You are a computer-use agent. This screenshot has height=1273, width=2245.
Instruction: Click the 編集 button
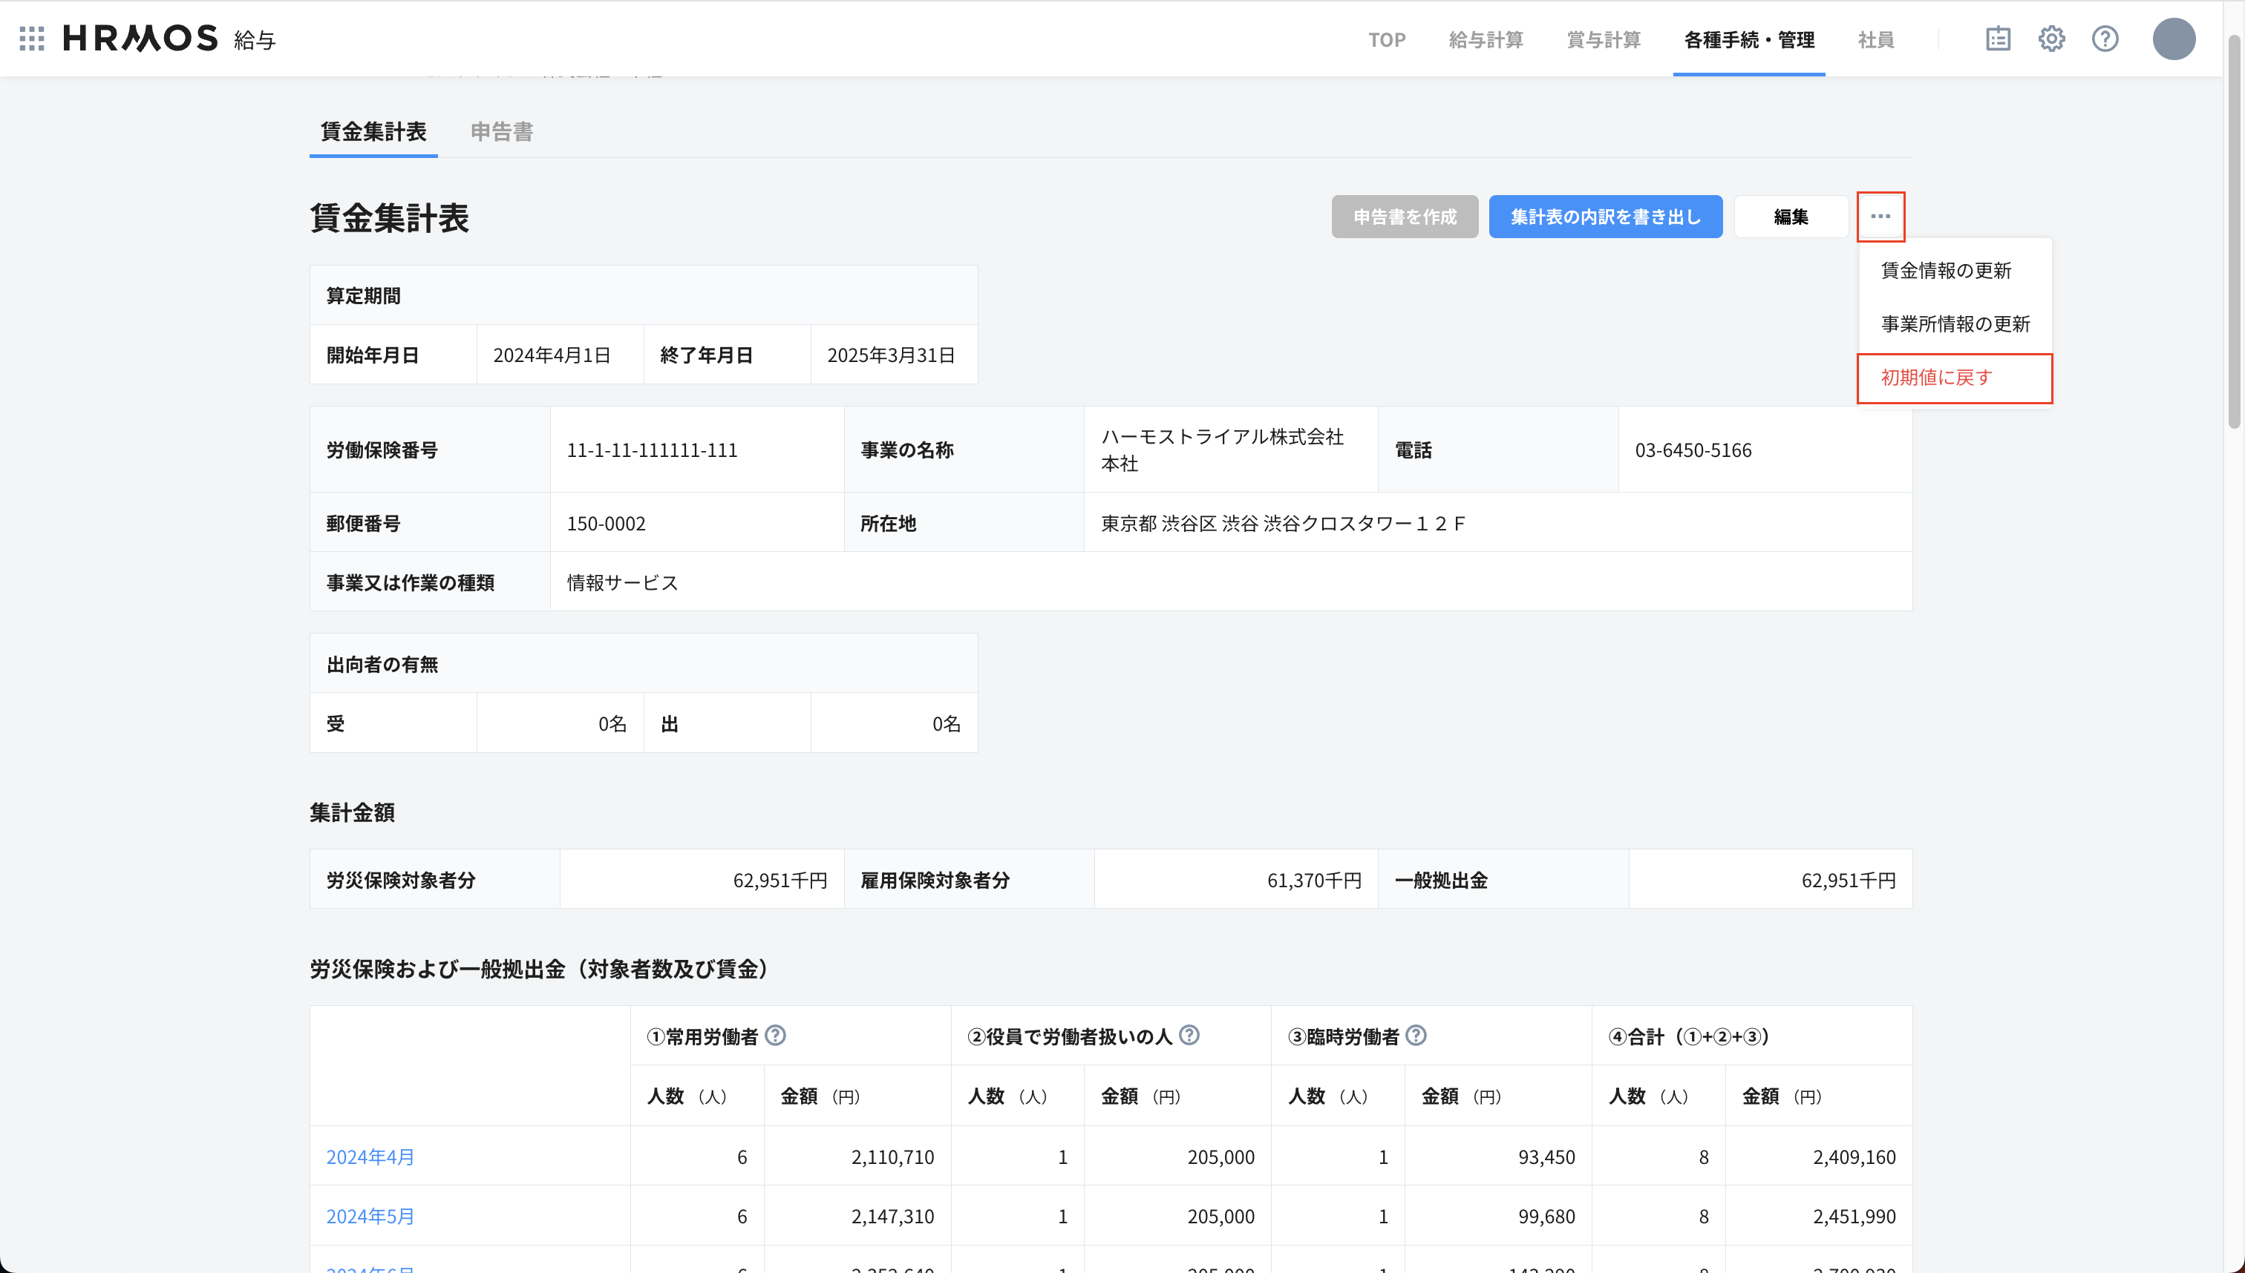click(1790, 217)
